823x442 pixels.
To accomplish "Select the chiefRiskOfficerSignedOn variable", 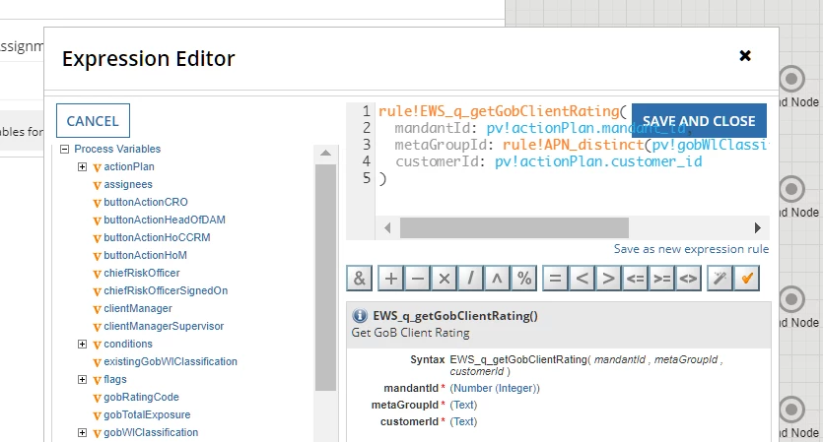I will pos(166,290).
